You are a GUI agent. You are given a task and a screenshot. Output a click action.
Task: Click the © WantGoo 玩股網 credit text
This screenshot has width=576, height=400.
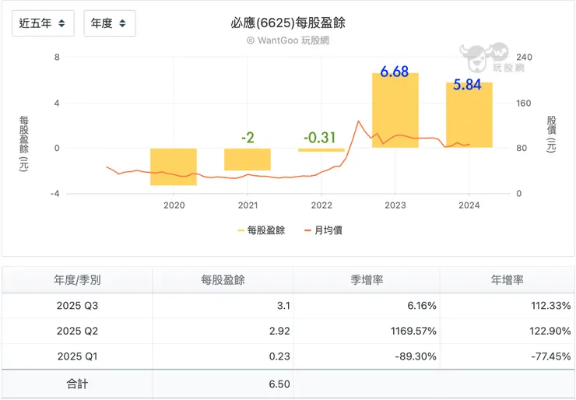point(288,40)
